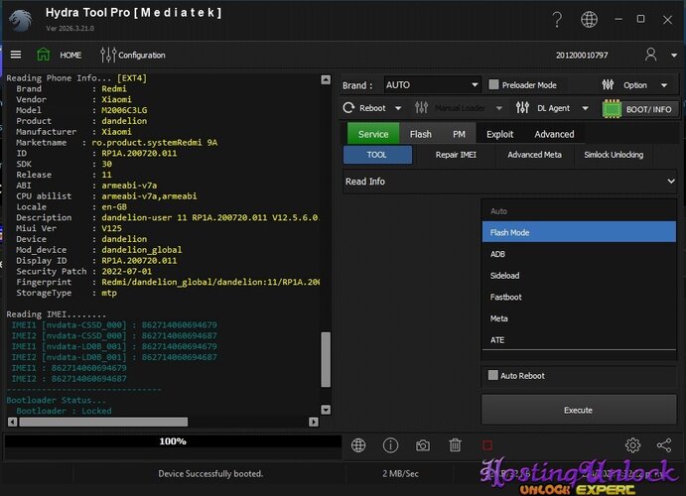
Task: Click the trash icon to clear log
Action: 455,446
